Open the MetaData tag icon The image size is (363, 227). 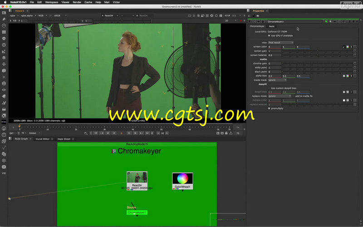pyautogui.click(x=4, y=96)
